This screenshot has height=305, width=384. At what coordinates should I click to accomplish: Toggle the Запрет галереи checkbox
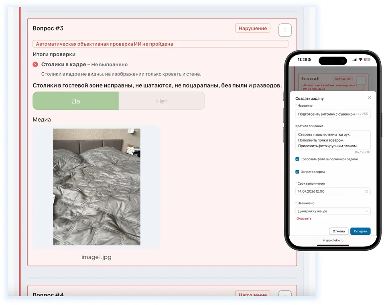coord(297,172)
